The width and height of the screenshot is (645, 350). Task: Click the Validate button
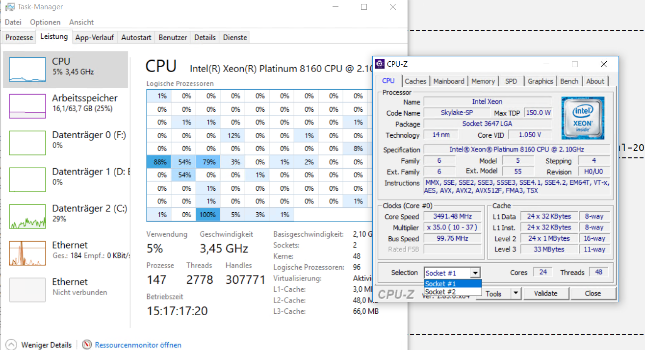coord(546,294)
